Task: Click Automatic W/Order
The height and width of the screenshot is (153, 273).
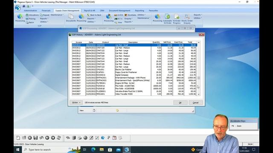Action: coord(168,19)
